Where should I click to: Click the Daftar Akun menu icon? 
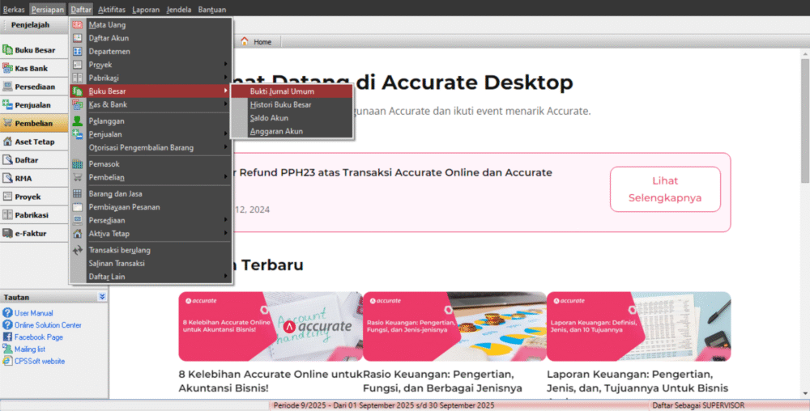point(78,38)
